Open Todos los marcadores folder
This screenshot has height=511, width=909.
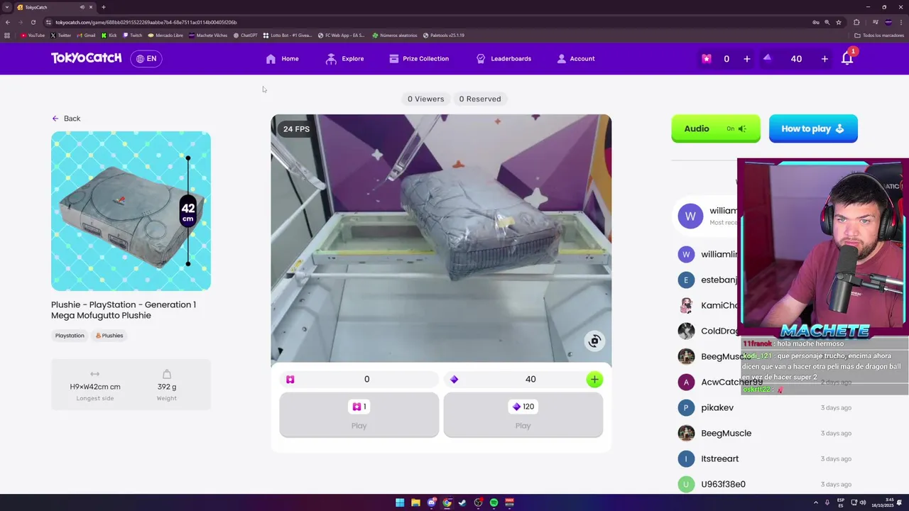pos(879,35)
